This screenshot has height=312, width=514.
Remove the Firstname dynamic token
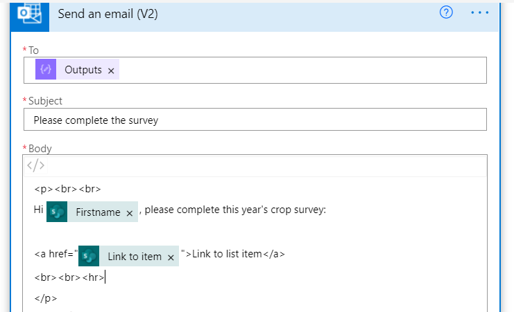(130, 214)
